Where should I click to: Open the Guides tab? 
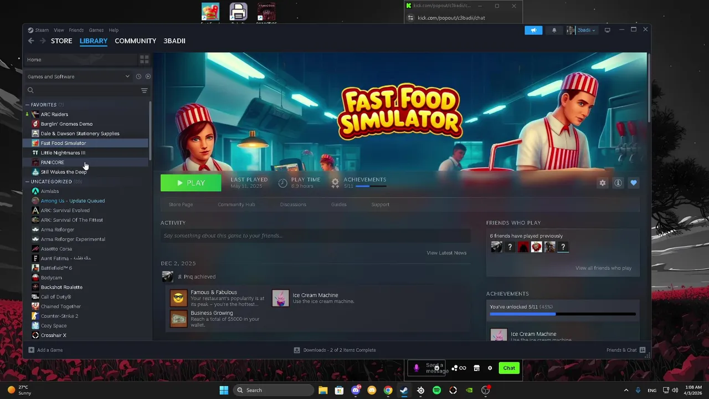[x=339, y=204]
